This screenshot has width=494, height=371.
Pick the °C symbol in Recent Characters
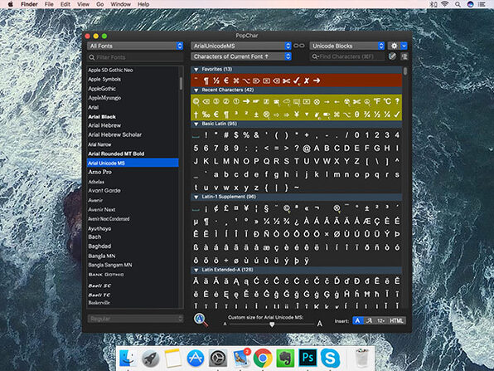(x=387, y=101)
